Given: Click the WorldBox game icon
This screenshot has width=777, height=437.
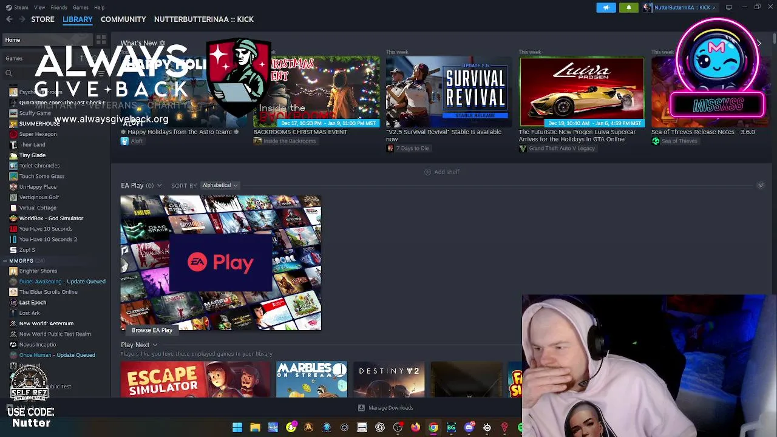Looking at the screenshot, I should tap(13, 218).
